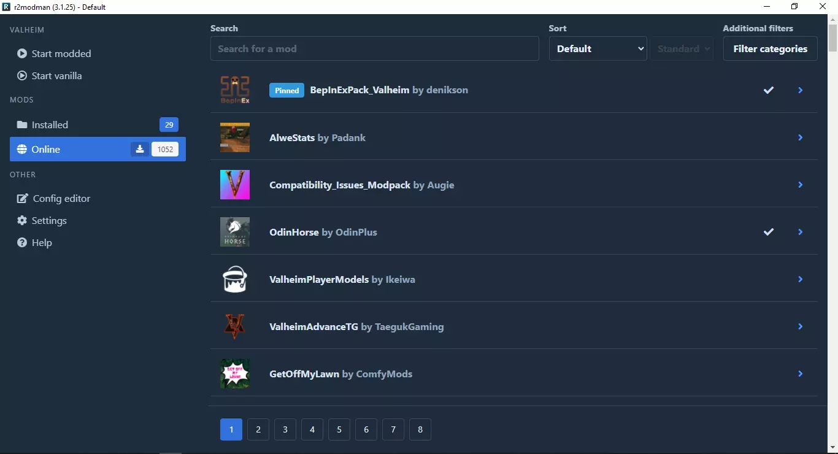Click the AlweStats by Padank title
The height and width of the screenshot is (454, 838).
[317, 137]
